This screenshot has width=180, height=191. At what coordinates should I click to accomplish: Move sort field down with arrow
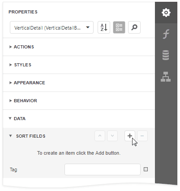coord(112,136)
